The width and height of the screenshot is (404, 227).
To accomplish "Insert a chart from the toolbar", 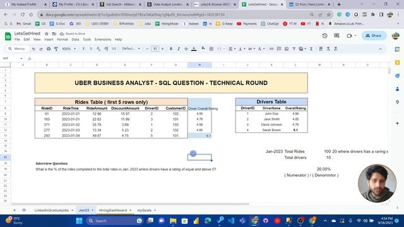I will click(286, 49).
